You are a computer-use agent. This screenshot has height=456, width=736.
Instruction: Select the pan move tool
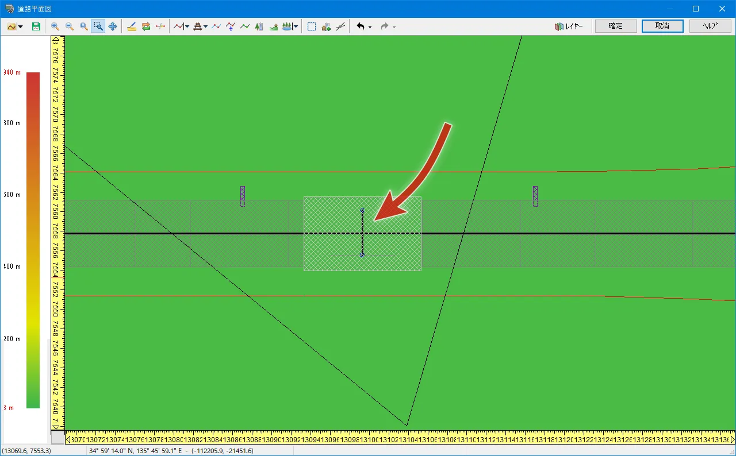[x=113, y=26]
